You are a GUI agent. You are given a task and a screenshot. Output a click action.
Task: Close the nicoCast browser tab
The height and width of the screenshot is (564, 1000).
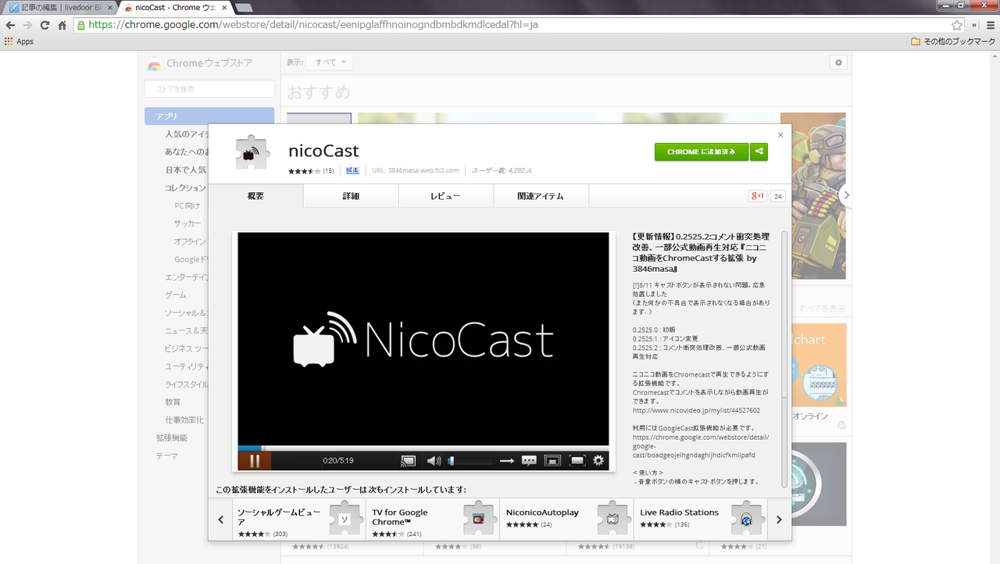click(224, 8)
